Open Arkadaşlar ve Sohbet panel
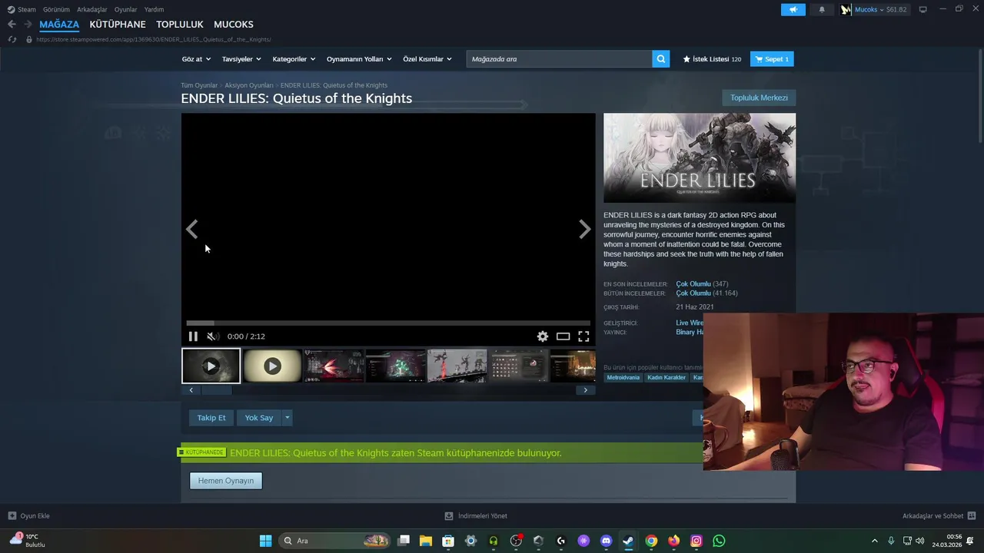The width and height of the screenshot is (984, 553). [939, 516]
